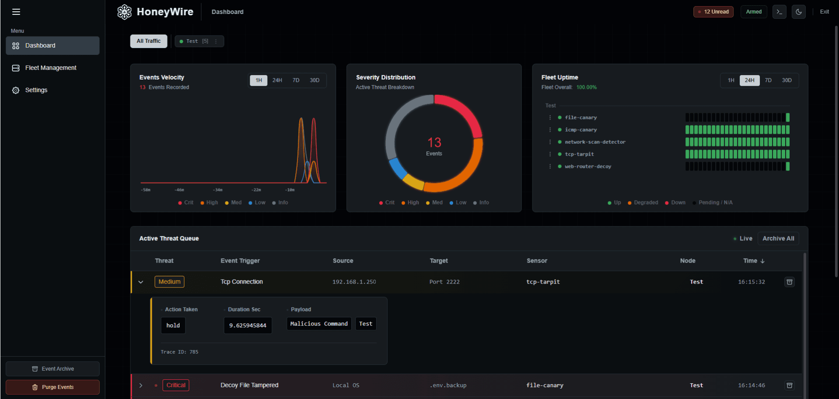Toggle Crit series in Events Velocity legend
This screenshot has height=399, width=839.
185,203
